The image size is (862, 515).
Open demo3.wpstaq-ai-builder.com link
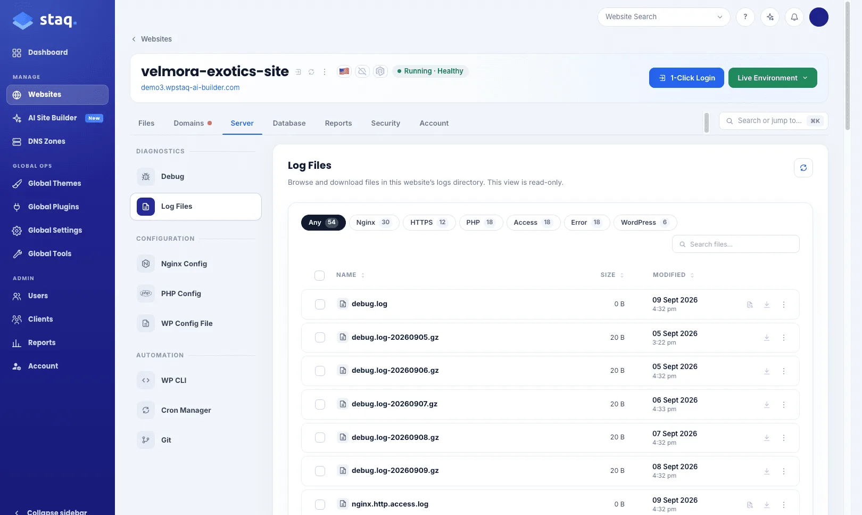[190, 87]
